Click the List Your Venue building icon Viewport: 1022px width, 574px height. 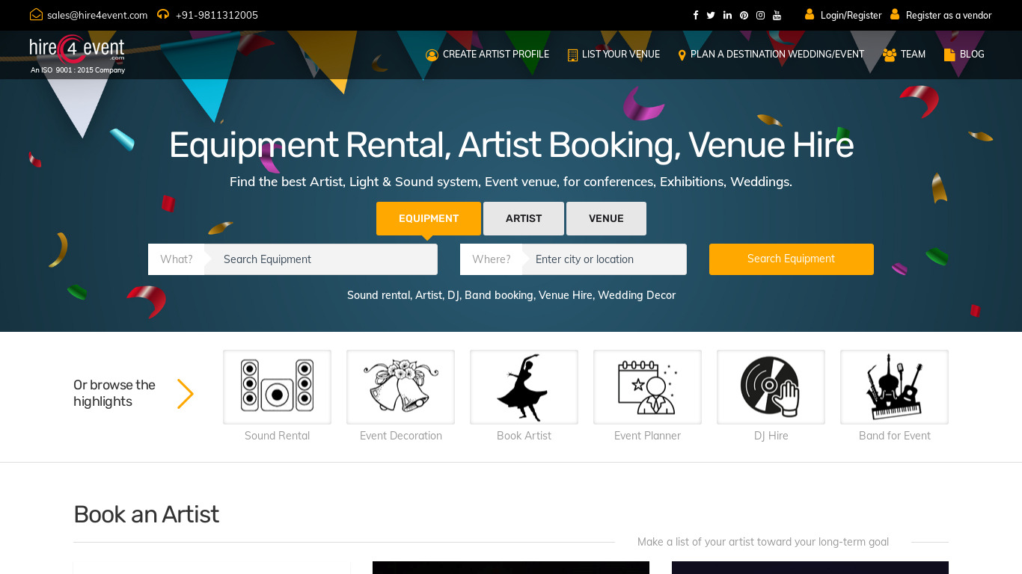pos(572,55)
